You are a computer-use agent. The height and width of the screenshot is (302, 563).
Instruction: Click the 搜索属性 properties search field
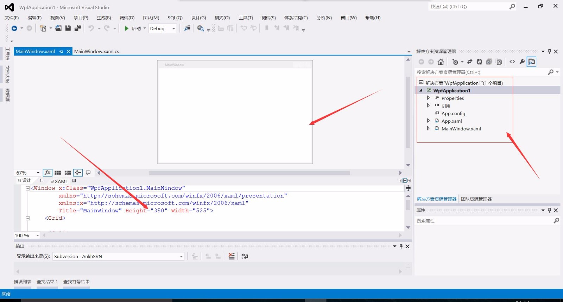483,221
